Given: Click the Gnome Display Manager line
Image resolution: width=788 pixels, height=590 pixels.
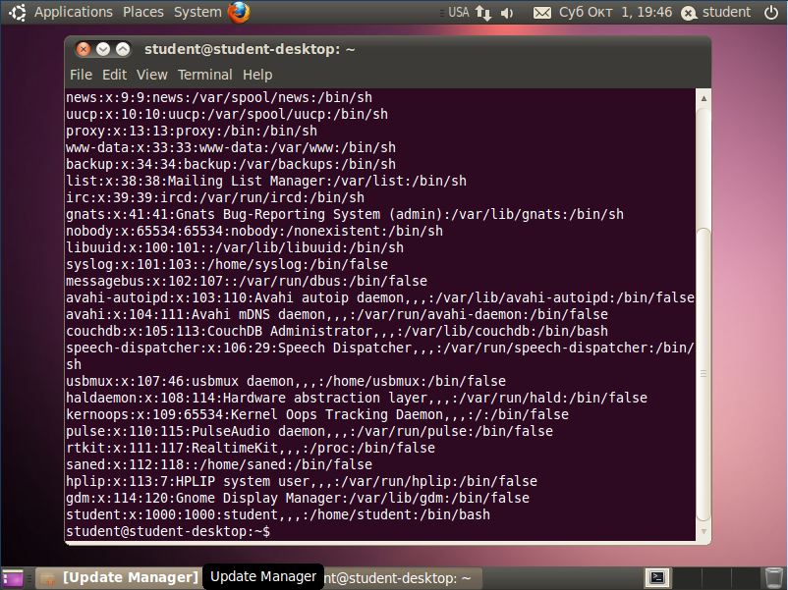Looking at the screenshot, I should (298, 498).
